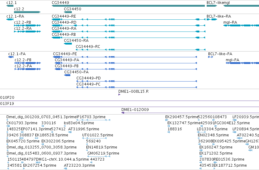This screenshot has height=170, width=259.
Task: Click the GM06219.5prime EST
Action: click(99, 157)
